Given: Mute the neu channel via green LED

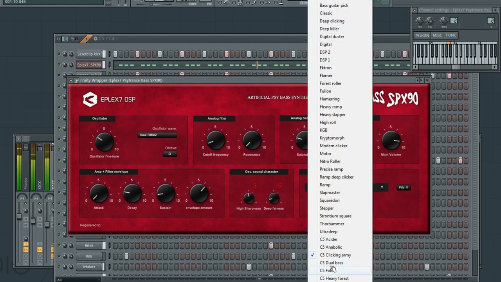Looking at the screenshot, I should point(59,256).
